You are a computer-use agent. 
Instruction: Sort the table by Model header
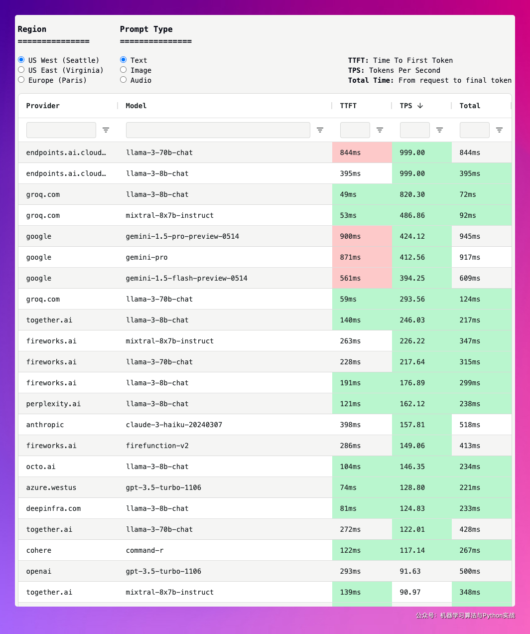(x=136, y=106)
